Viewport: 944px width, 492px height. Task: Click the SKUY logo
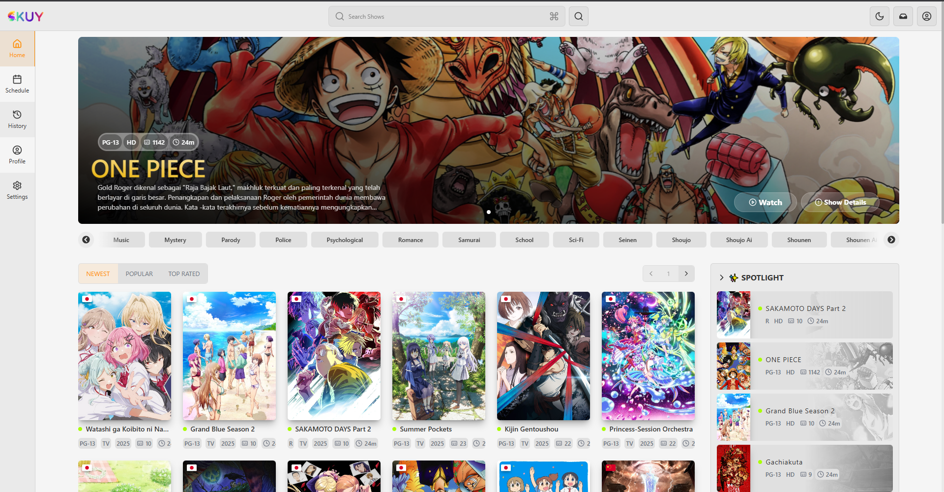[x=26, y=16]
